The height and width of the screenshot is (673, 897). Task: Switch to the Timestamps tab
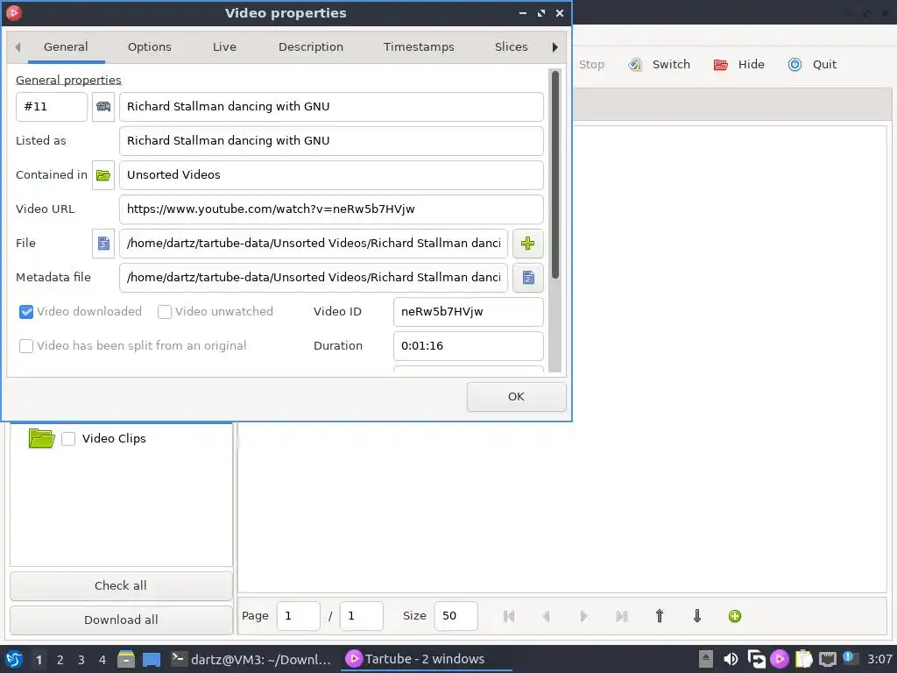pyautogui.click(x=419, y=47)
